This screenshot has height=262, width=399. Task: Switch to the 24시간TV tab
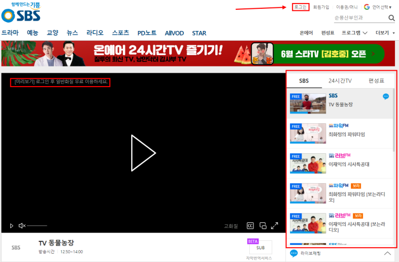[x=340, y=81]
